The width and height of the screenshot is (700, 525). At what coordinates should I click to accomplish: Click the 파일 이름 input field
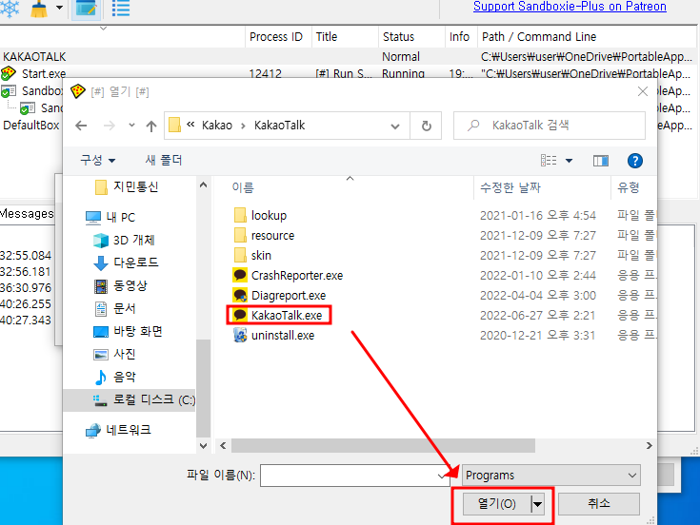click(355, 476)
